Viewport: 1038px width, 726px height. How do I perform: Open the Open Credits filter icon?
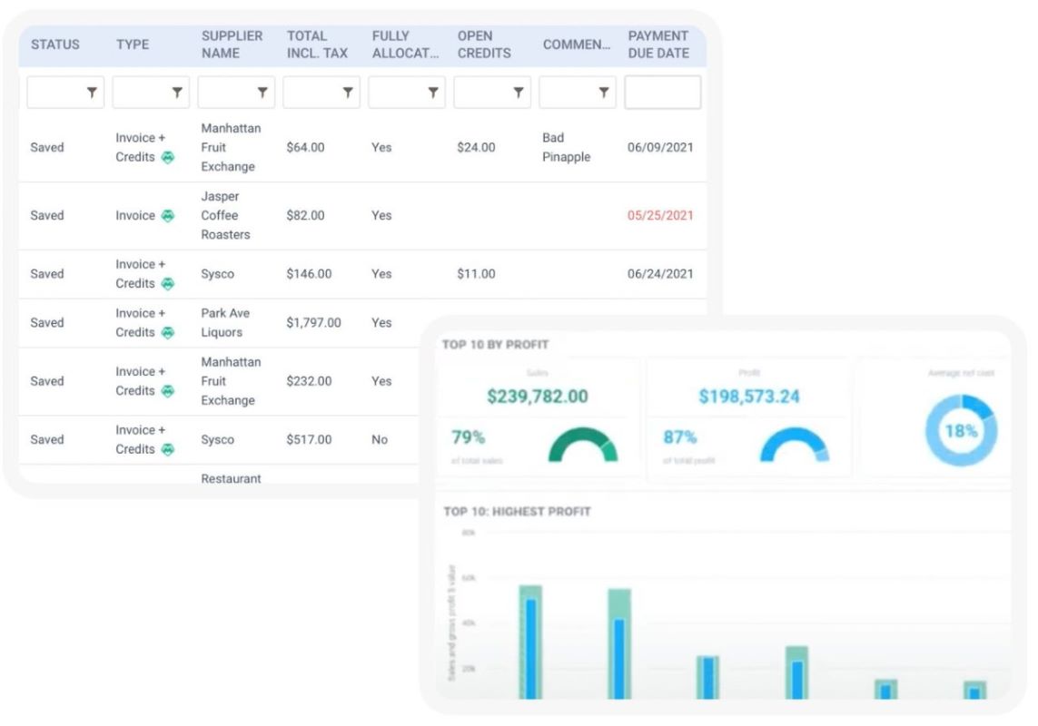pyautogui.click(x=519, y=93)
